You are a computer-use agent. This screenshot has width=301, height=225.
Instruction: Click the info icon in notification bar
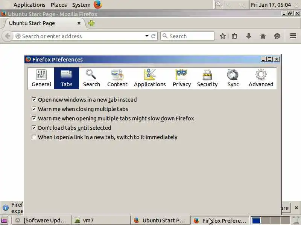coord(6,208)
